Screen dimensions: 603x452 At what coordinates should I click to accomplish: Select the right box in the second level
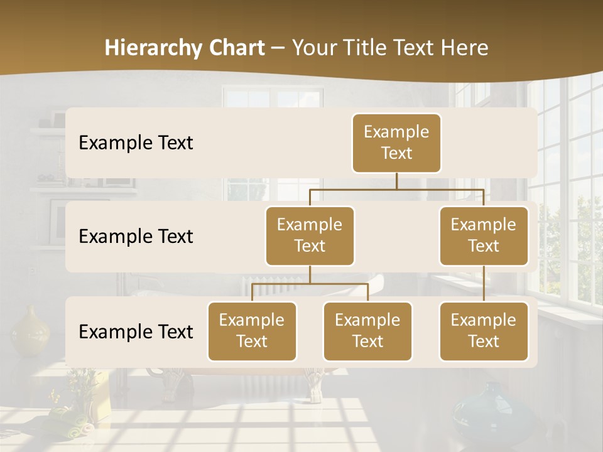(484, 236)
